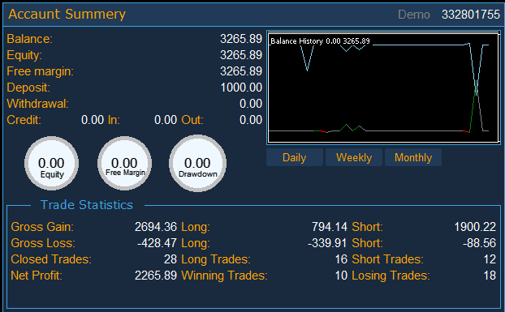This screenshot has height=312, width=505.
Task: Switch to the Monthly balance history view
Action: point(413,157)
